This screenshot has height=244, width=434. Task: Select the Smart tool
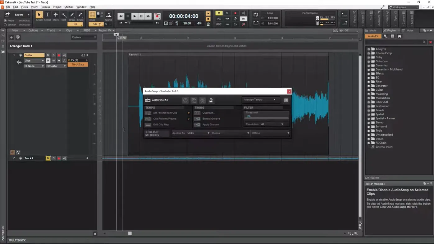[x=39, y=15]
